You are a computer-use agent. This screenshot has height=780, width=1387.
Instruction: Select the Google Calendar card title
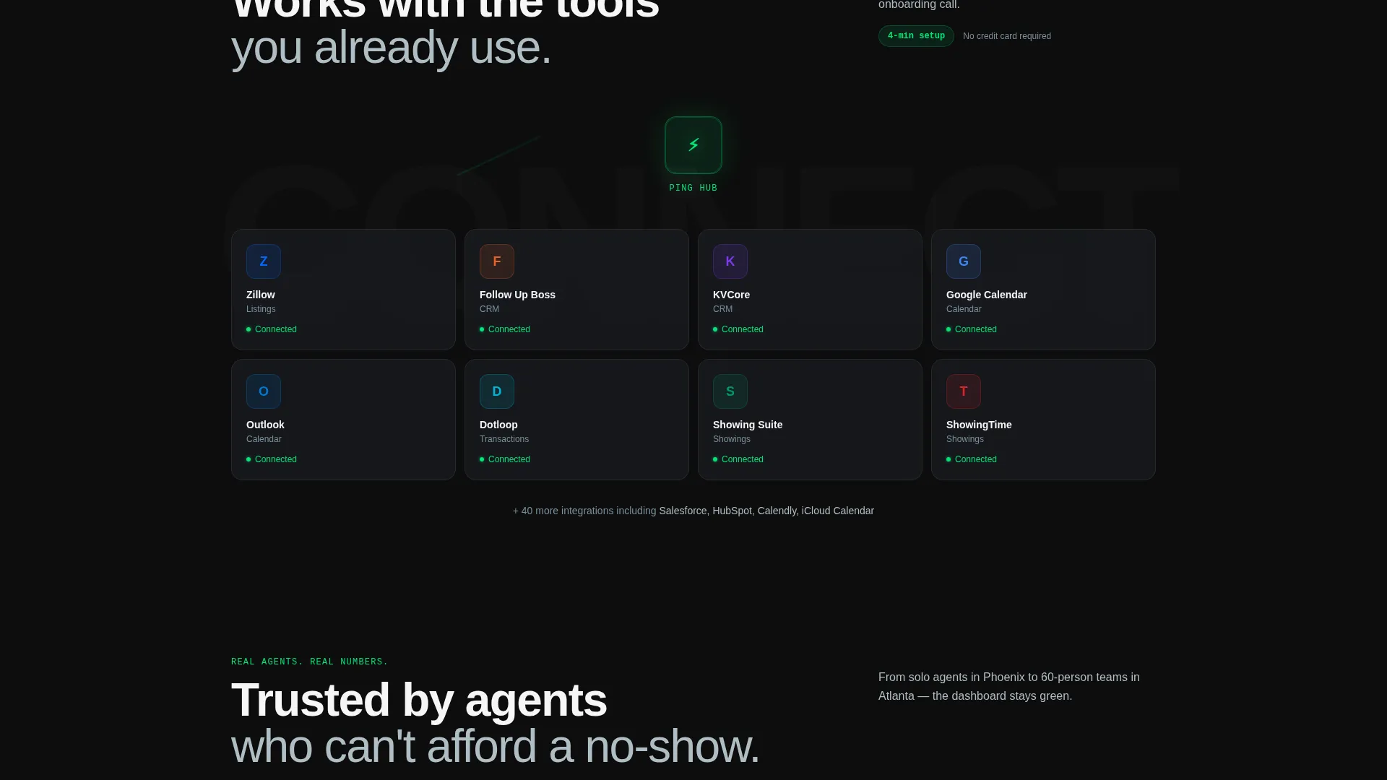click(987, 295)
